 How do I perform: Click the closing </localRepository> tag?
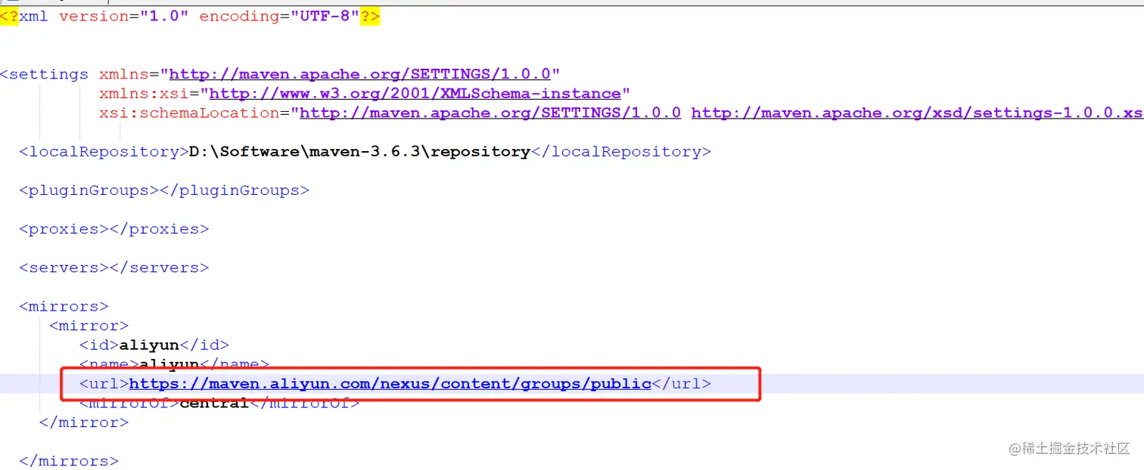pos(621,152)
